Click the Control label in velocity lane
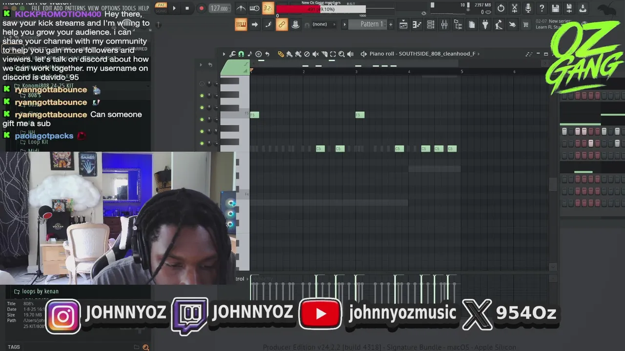The height and width of the screenshot is (351, 625). 239,279
